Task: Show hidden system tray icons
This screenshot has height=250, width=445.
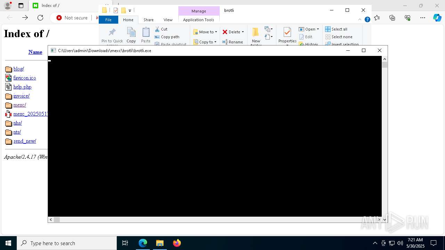Action: point(375,243)
